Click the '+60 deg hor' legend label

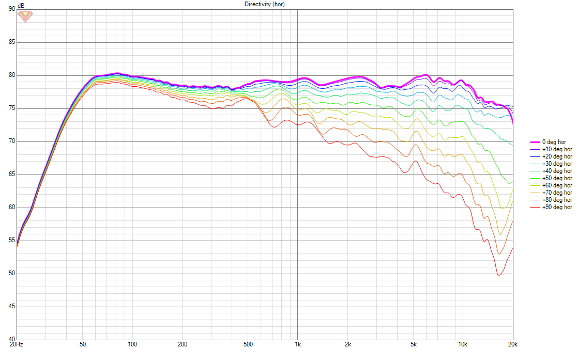[557, 185]
